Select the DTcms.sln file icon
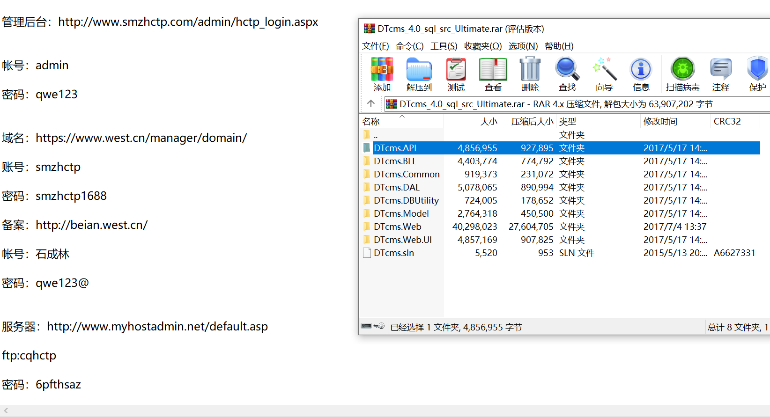The height and width of the screenshot is (417, 770). [367, 253]
